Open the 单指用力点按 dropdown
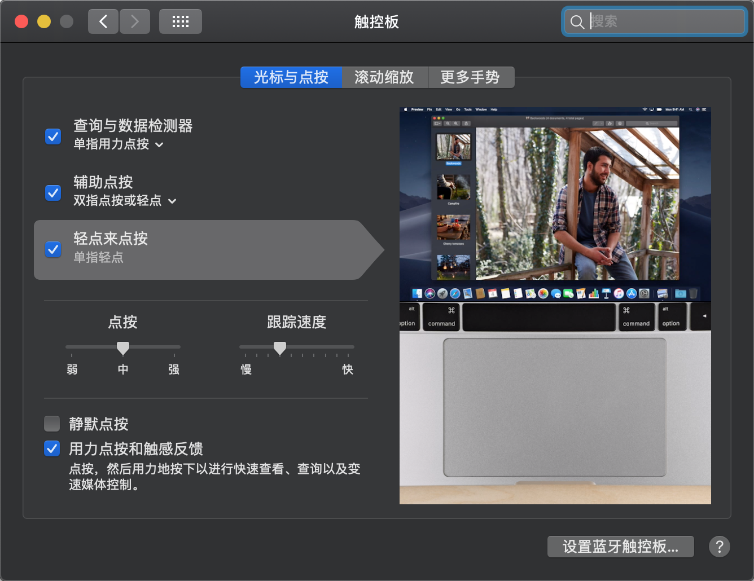 pos(158,145)
